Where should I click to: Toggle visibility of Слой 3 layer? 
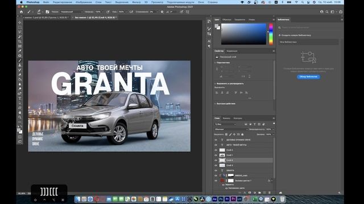click(x=216, y=165)
